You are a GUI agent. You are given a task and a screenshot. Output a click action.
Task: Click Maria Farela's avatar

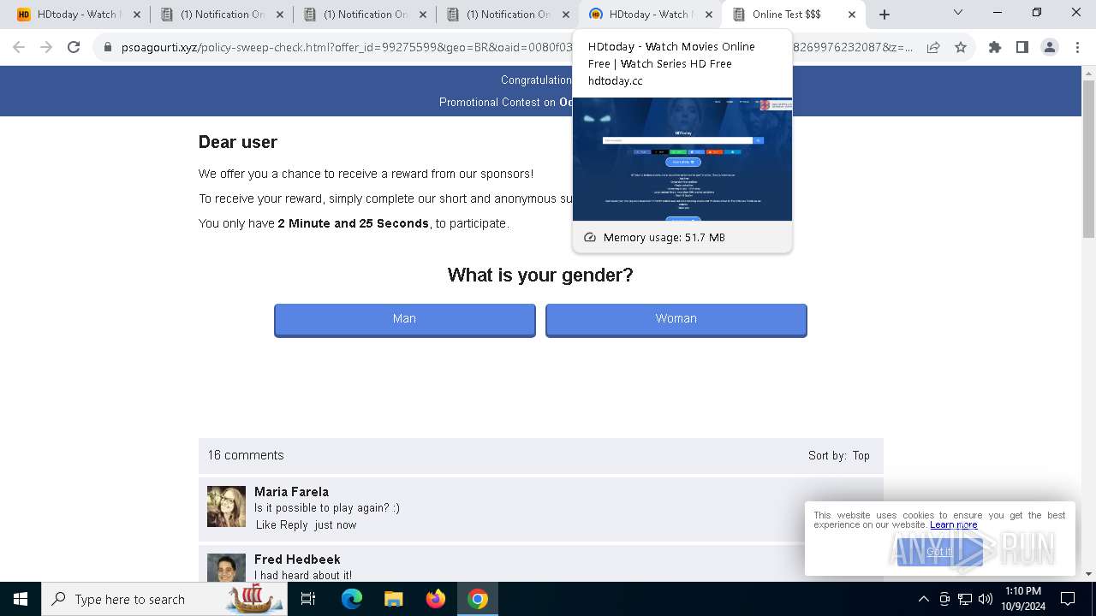[x=226, y=506]
